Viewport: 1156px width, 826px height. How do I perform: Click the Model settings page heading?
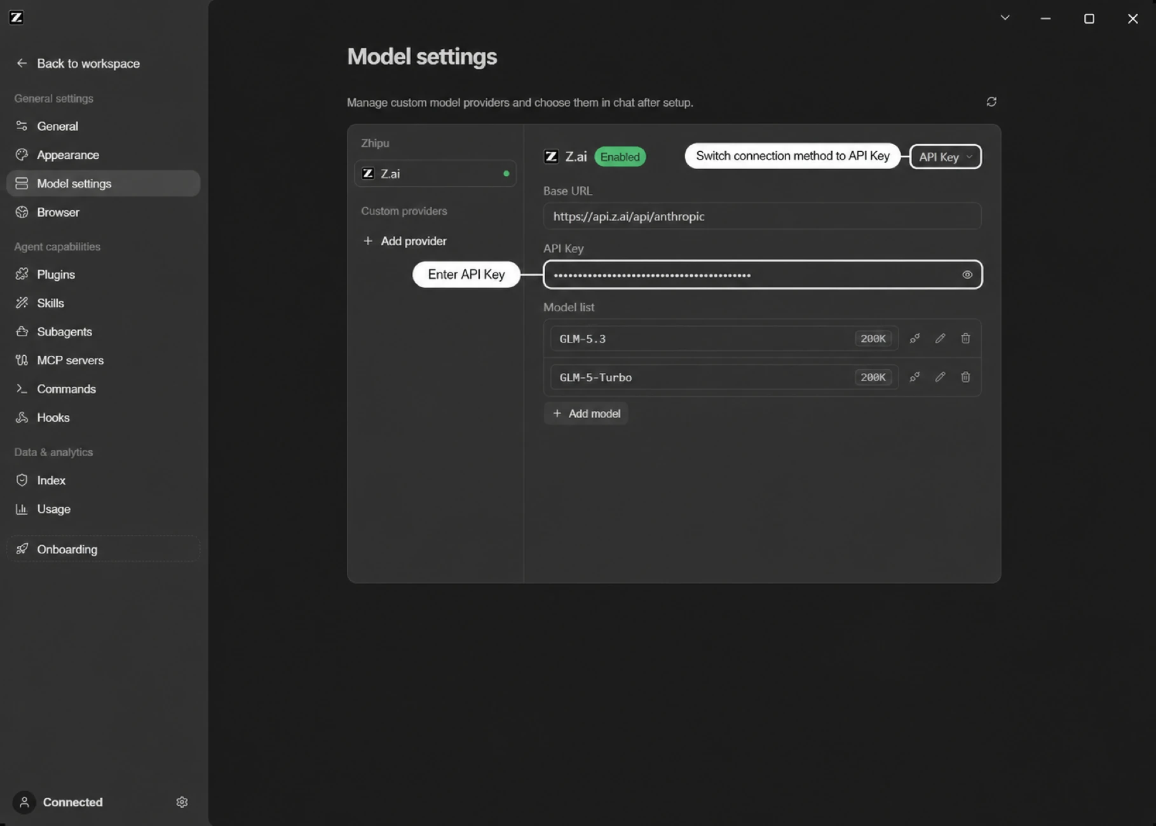pos(422,57)
